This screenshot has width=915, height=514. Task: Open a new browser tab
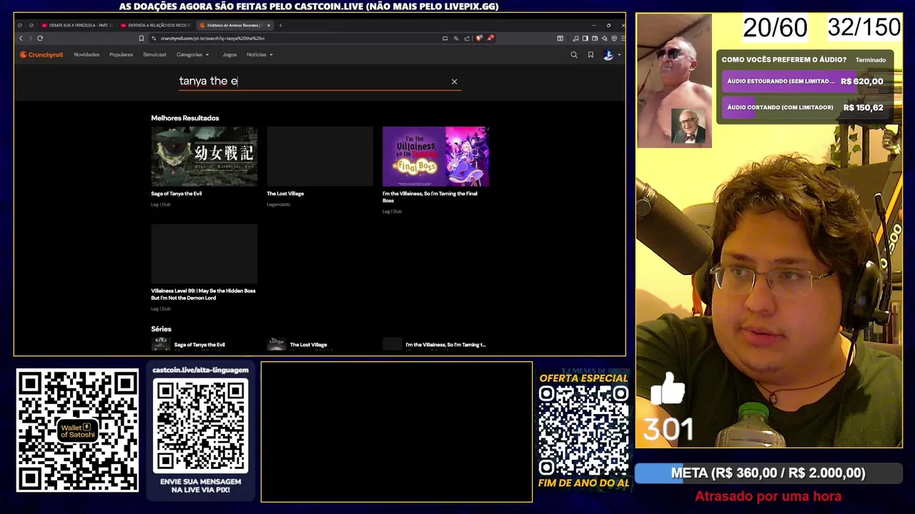click(x=280, y=25)
